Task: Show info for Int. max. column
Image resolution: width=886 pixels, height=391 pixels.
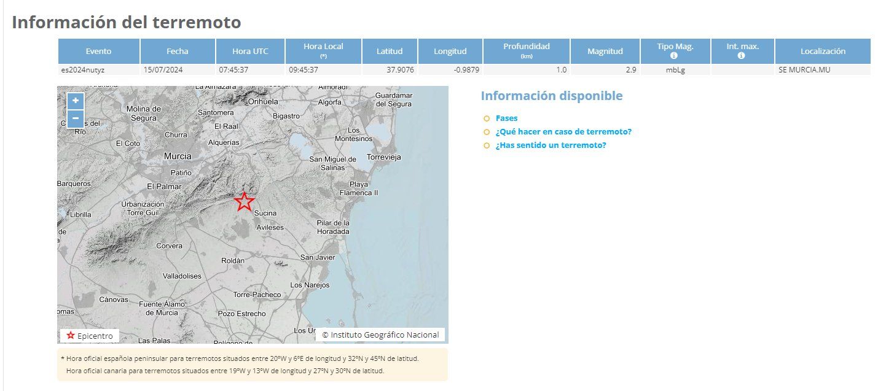Action: (x=742, y=56)
